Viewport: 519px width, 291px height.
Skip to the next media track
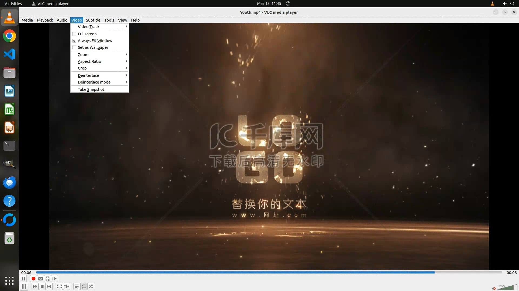[49, 286]
